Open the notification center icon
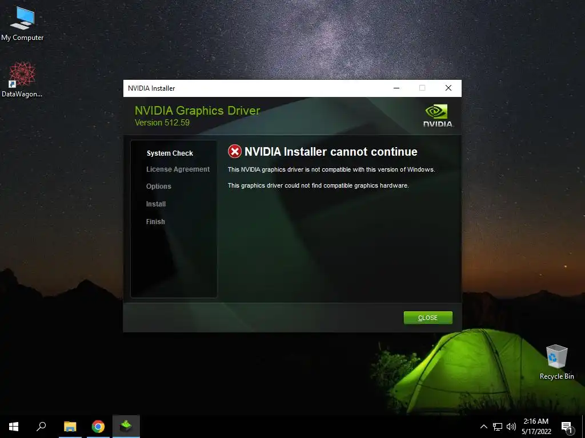The height and width of the screenshot is (438, 585). [x=567, y=427]
